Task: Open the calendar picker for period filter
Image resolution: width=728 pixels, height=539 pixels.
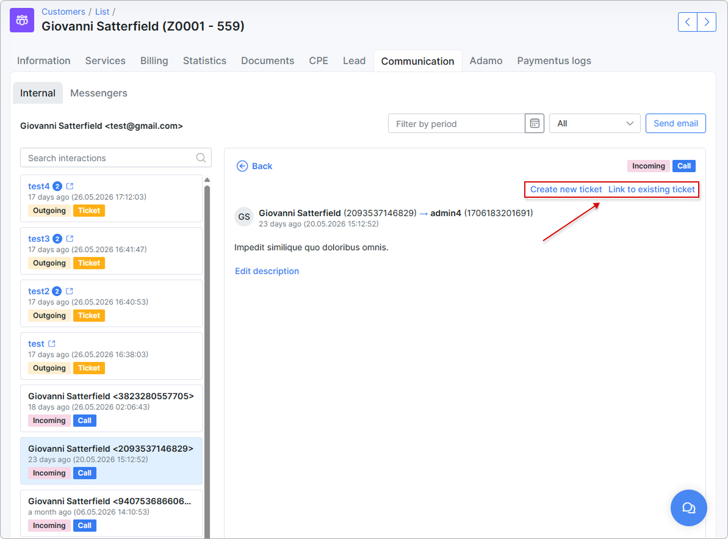Action: [x=535, y=123]
